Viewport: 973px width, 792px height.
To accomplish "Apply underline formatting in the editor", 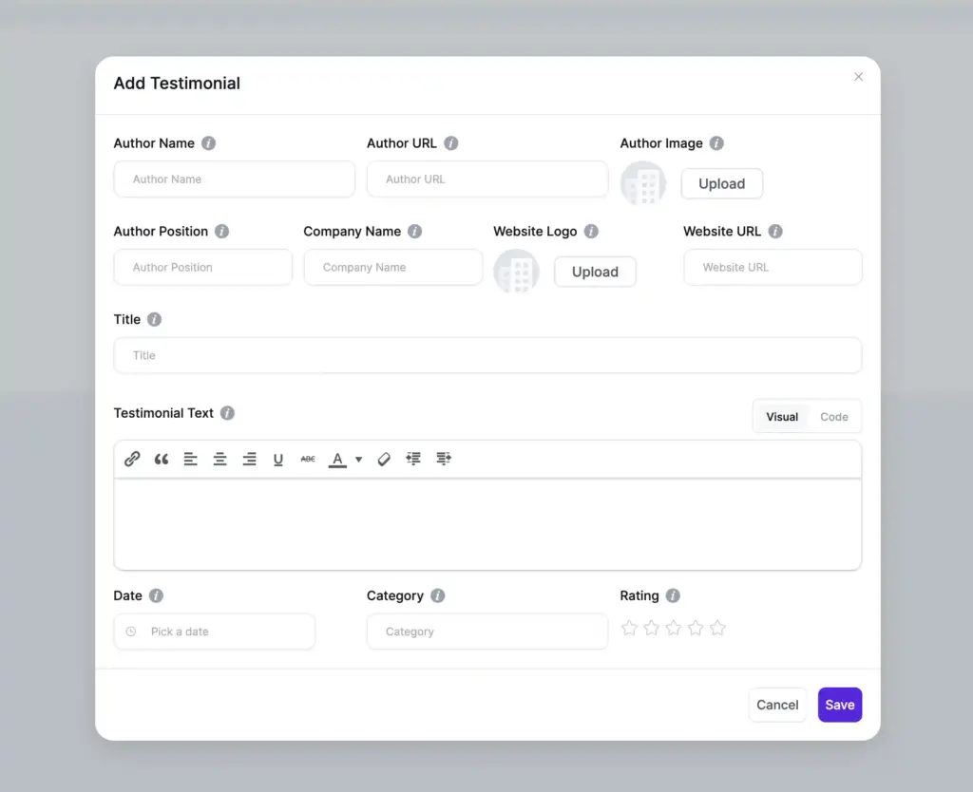I will pos(278,459).
